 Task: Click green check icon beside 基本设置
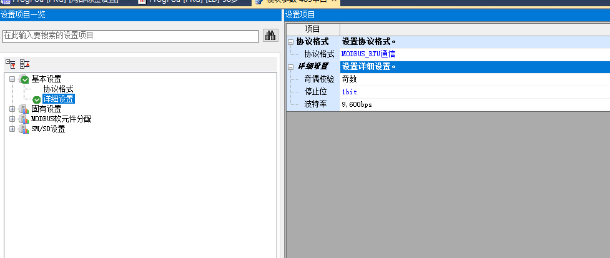click(24, 79)
